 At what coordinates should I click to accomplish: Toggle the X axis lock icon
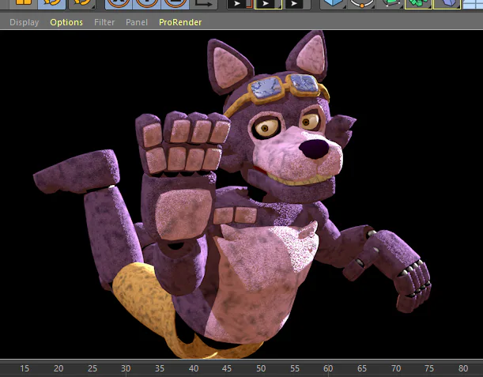(x=119, y=3)
